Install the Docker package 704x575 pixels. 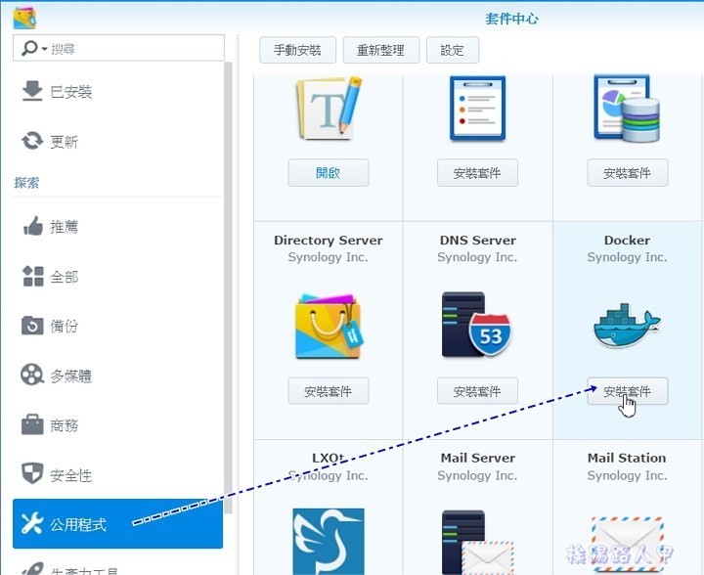[628, 391]
